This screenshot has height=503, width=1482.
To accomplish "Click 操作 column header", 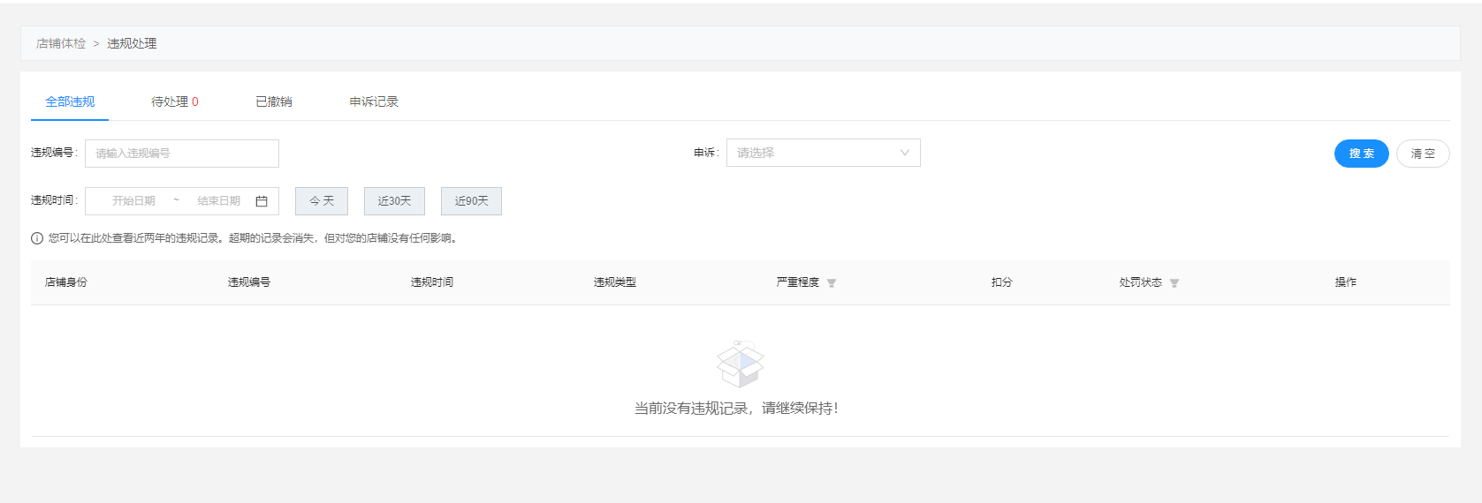I will 1345,282.
